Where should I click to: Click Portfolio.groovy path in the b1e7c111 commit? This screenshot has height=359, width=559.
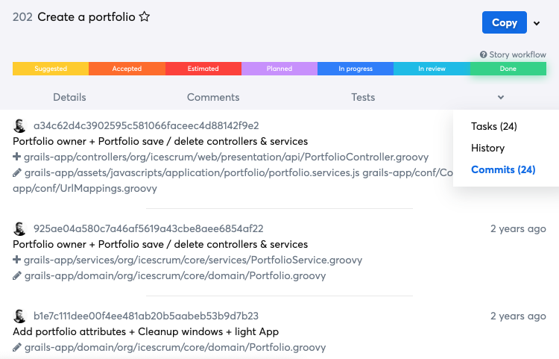click(175, 347)
